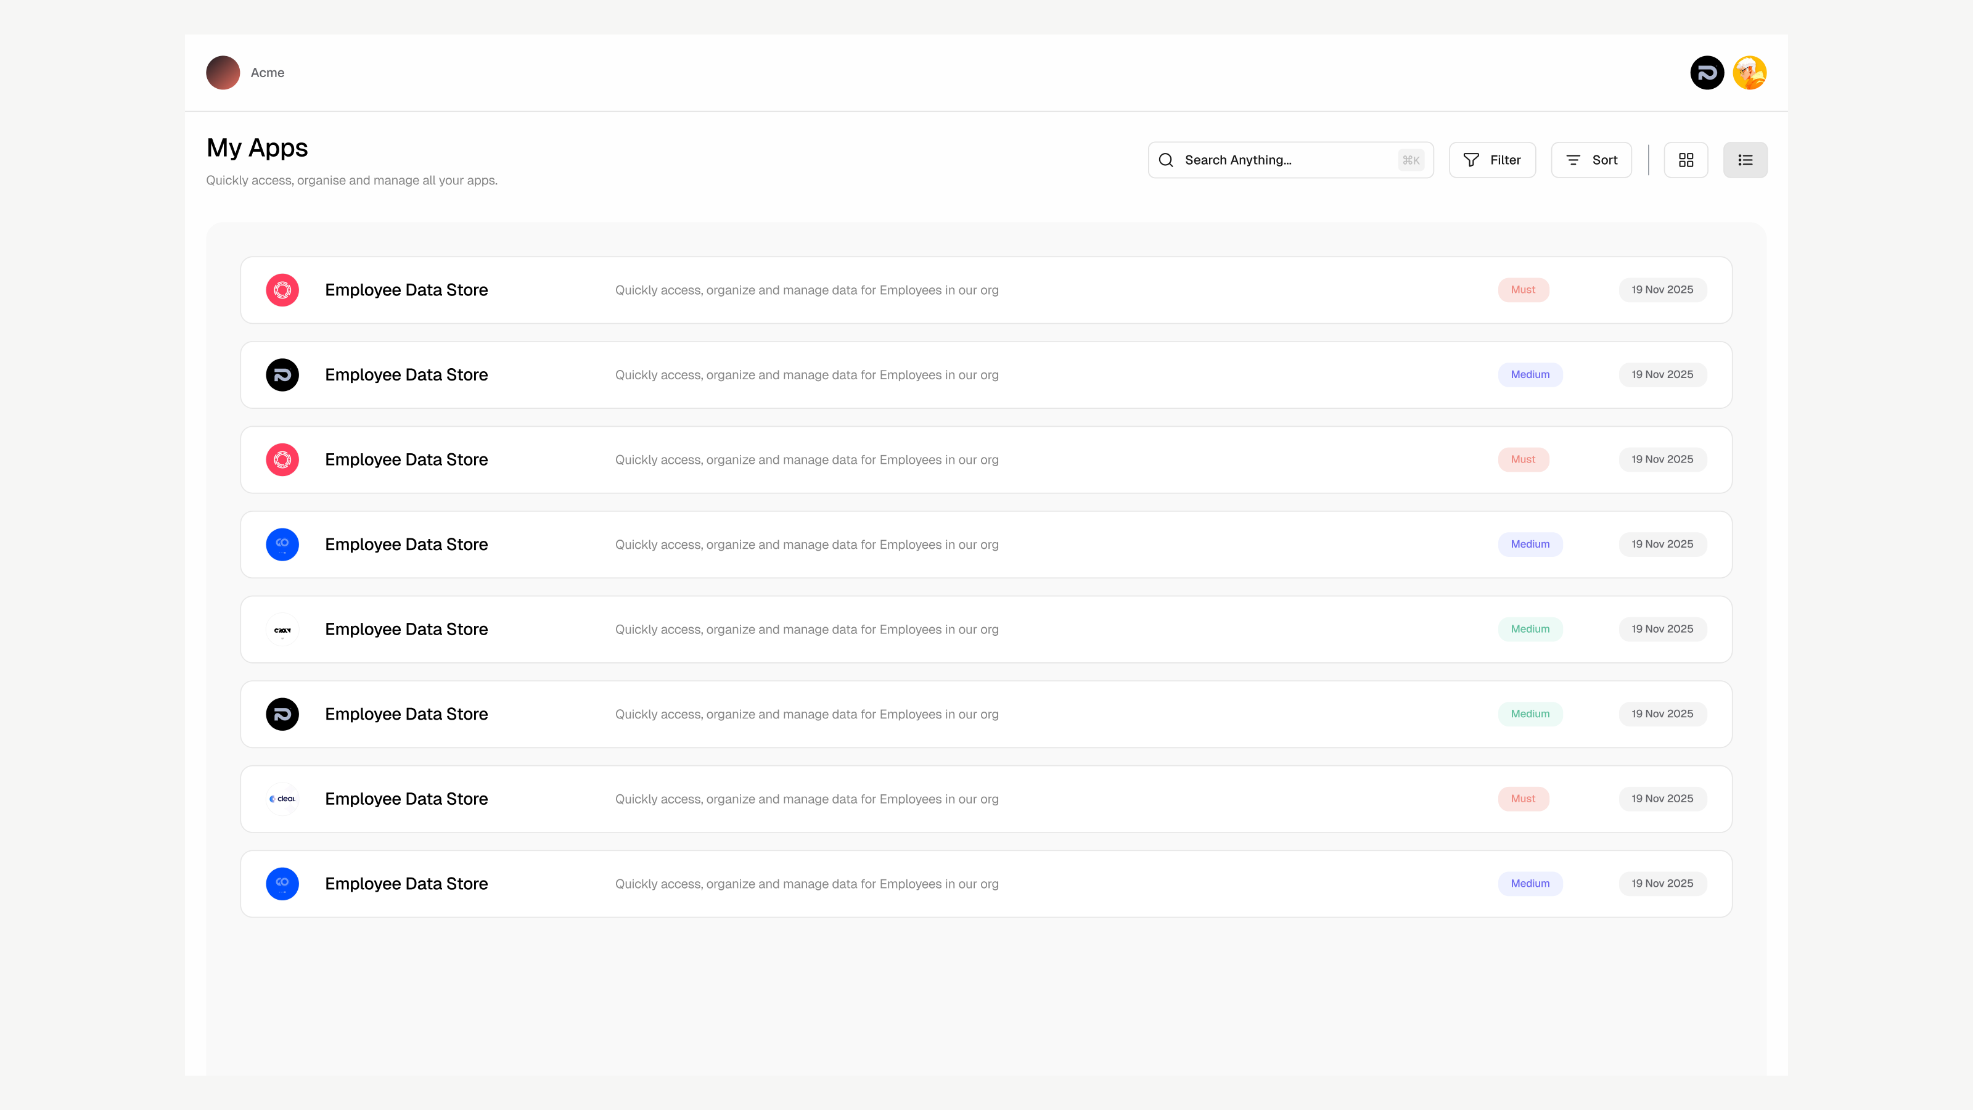The height and width of the screenshot is (1110, 1973).
Task: Open the Sort options
Action: click(x=1591, y=160)
